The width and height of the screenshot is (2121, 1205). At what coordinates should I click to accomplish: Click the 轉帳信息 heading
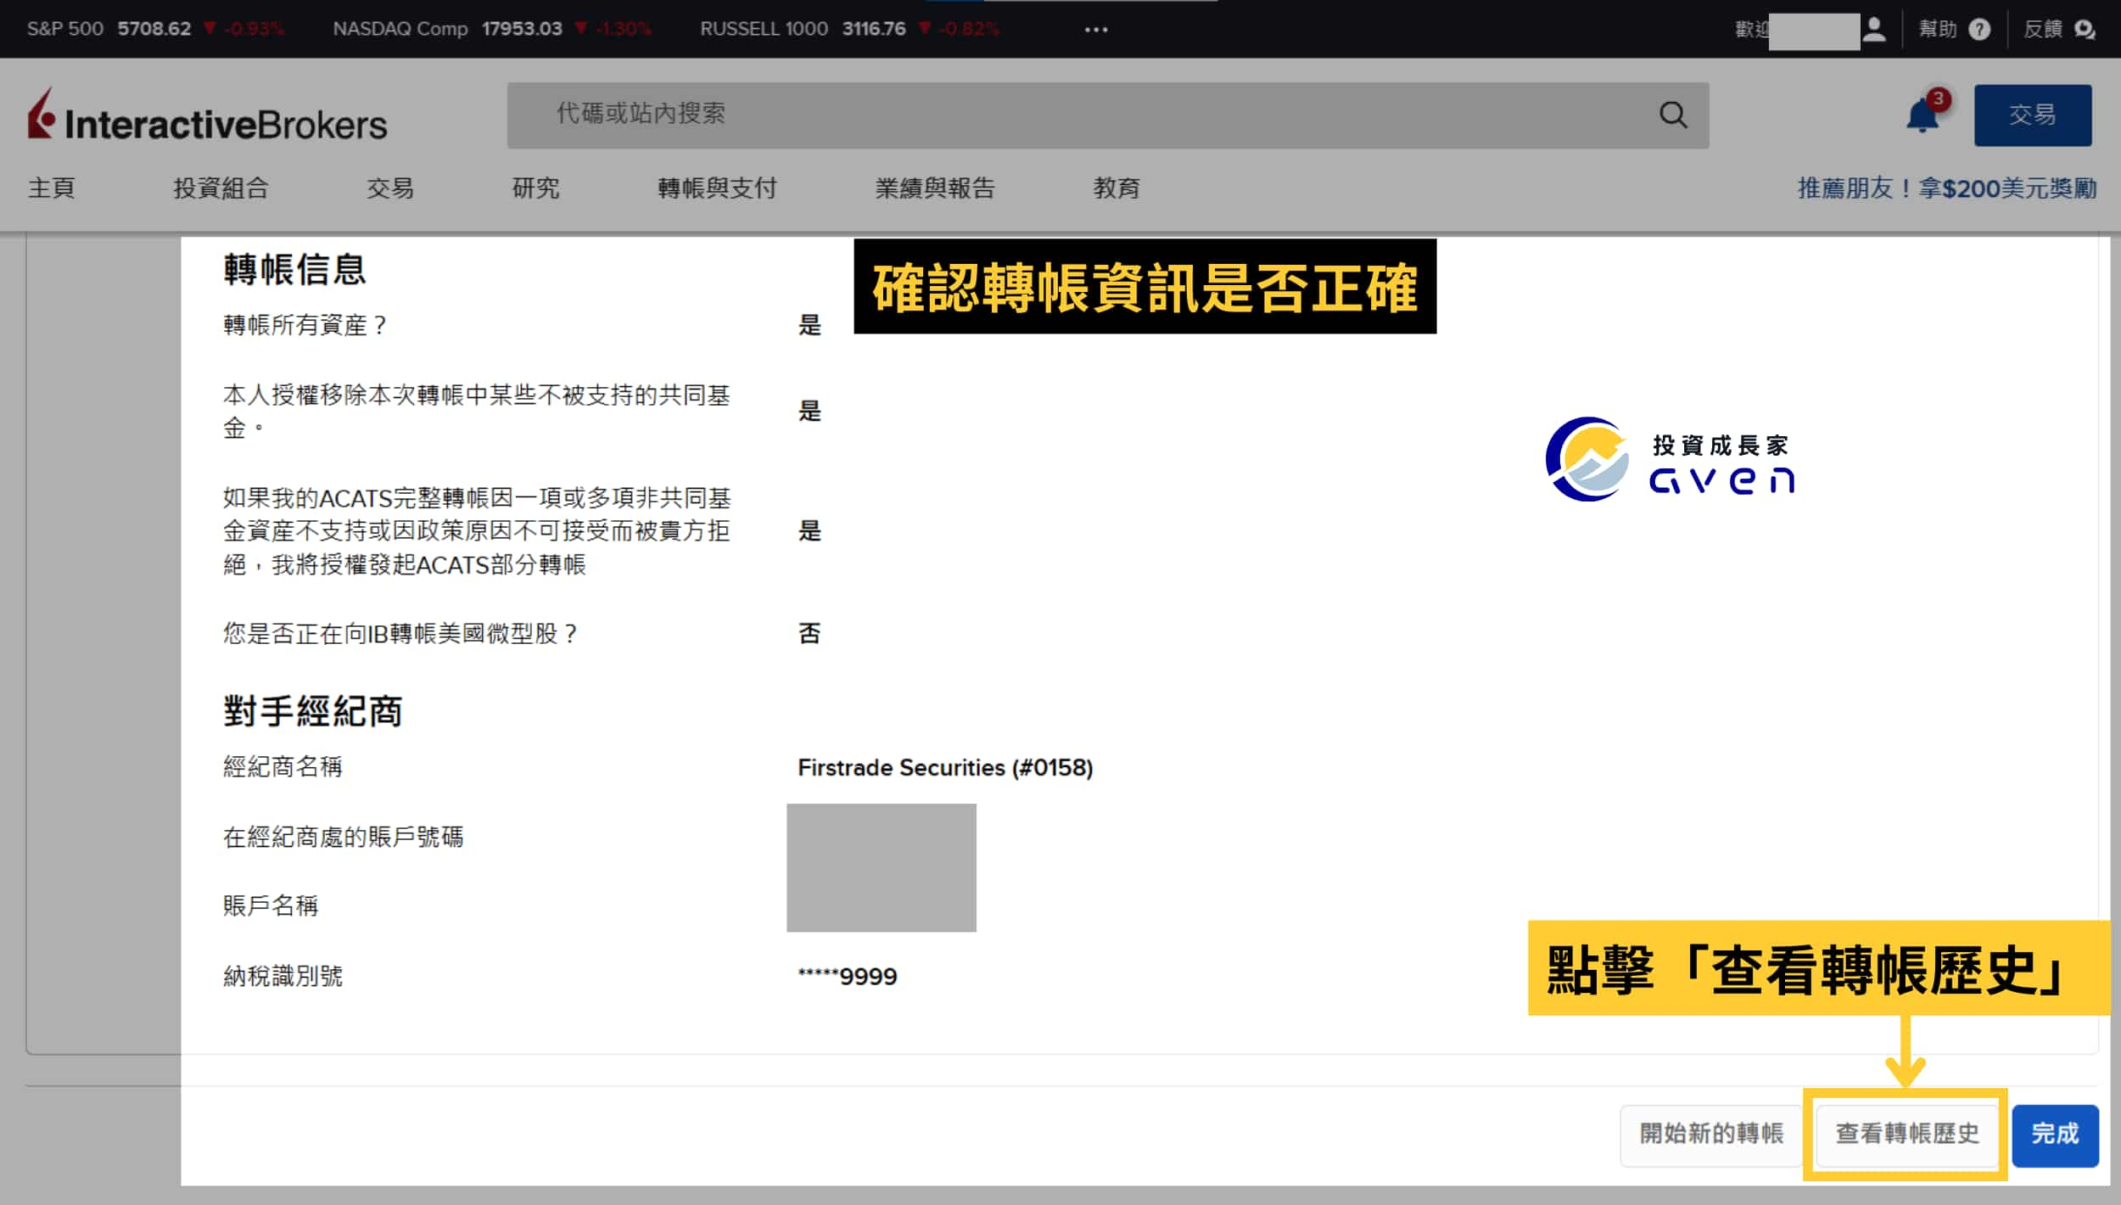(x=294, y=270)
